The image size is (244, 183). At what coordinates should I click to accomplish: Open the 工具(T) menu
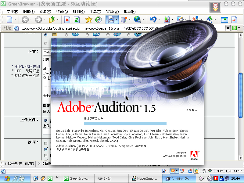(95, 12)
